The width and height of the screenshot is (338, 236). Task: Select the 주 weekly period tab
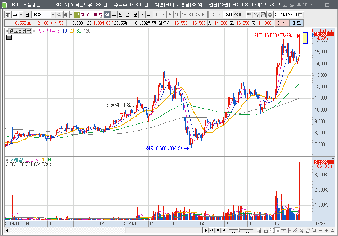(114, 15)
